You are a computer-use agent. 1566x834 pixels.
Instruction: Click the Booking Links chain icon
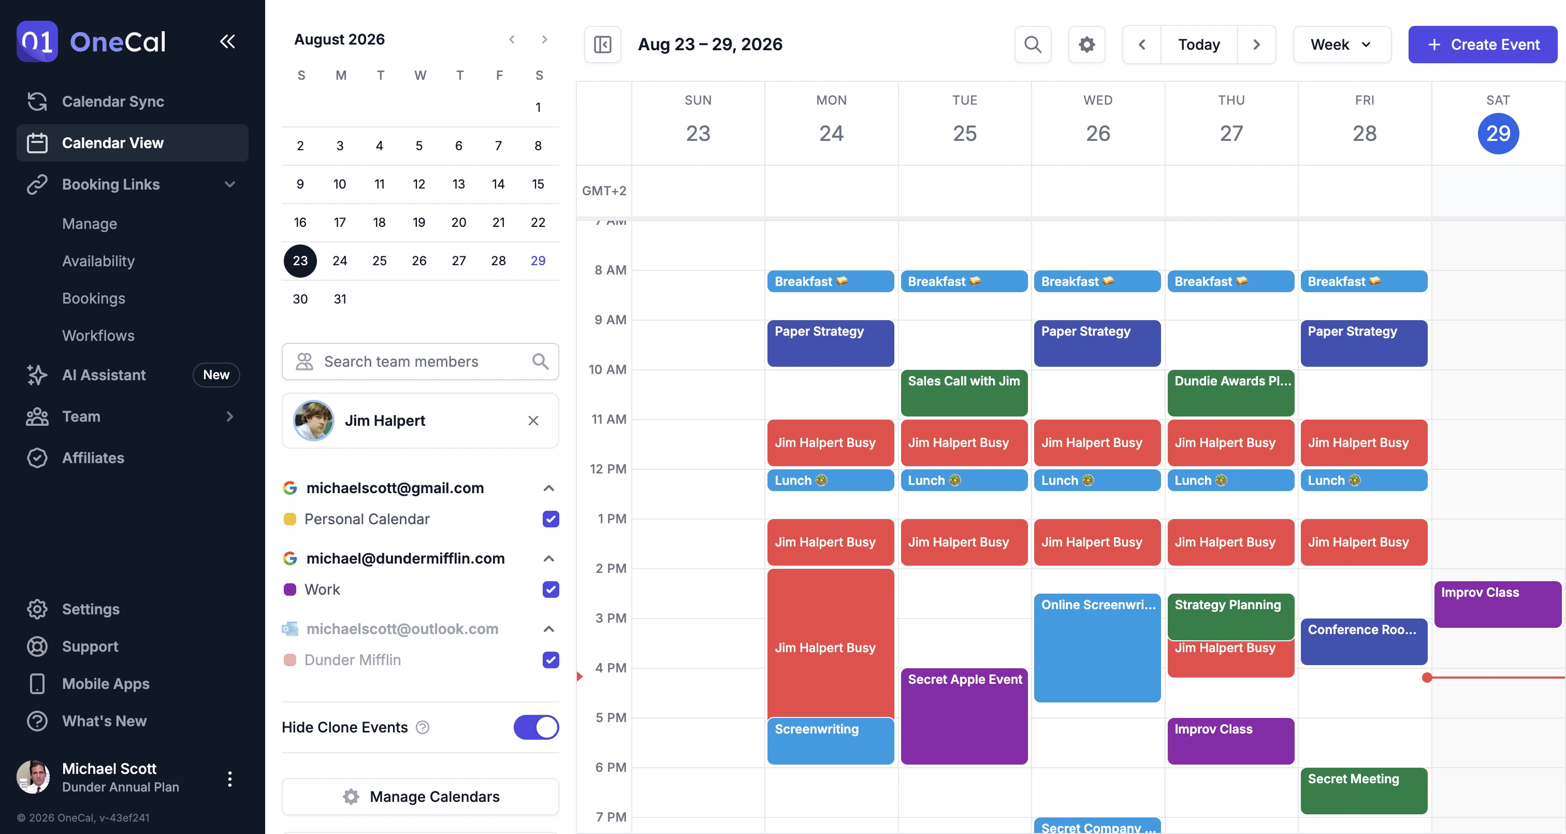(x=37, y=184)
